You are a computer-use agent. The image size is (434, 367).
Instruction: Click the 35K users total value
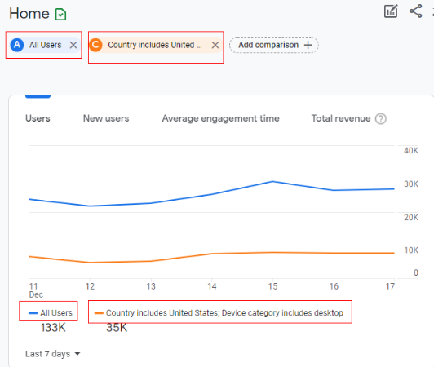(x=117, y=328)
